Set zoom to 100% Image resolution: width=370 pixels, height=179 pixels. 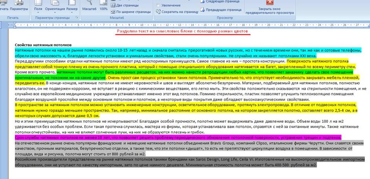point(103,6)
